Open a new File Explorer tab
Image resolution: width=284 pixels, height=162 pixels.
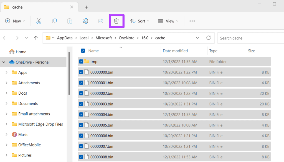pos(86,7)
